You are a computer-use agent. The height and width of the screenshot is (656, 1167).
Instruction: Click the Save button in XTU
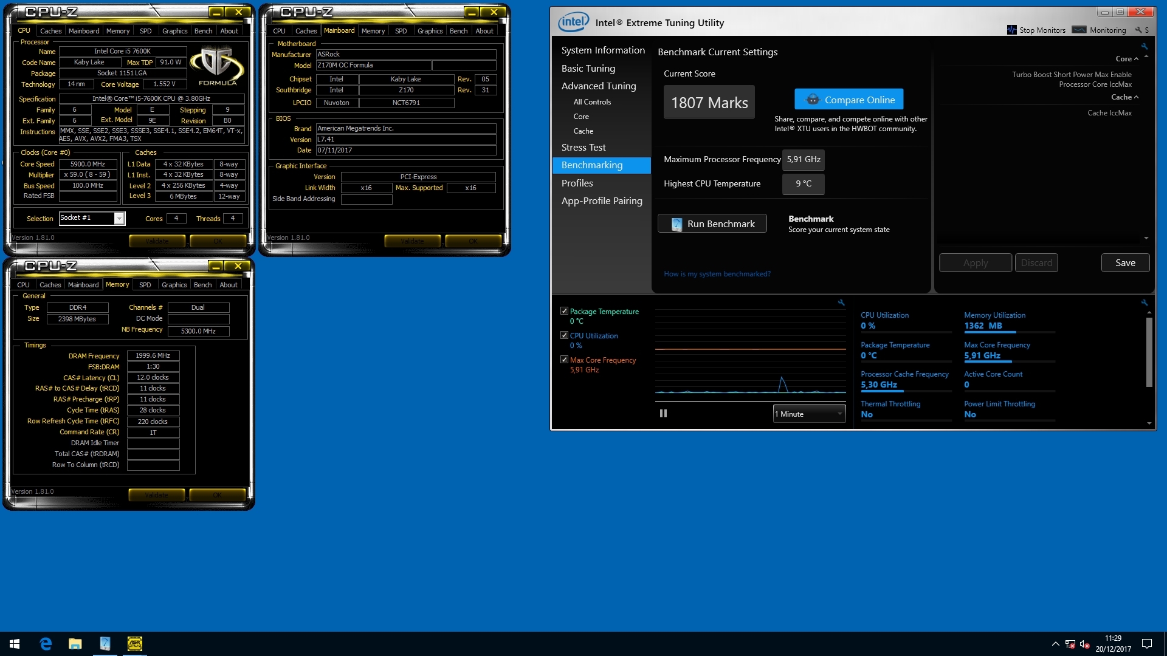click(1125, 263)
